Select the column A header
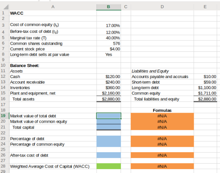 pyautogui.click(x=53, y=7)
